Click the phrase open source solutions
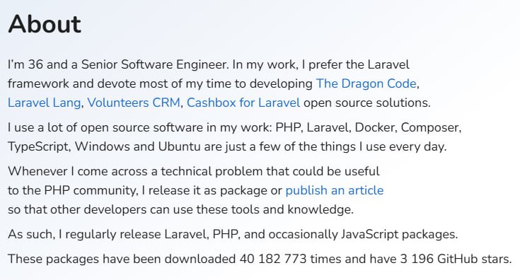 pos(366,103)
